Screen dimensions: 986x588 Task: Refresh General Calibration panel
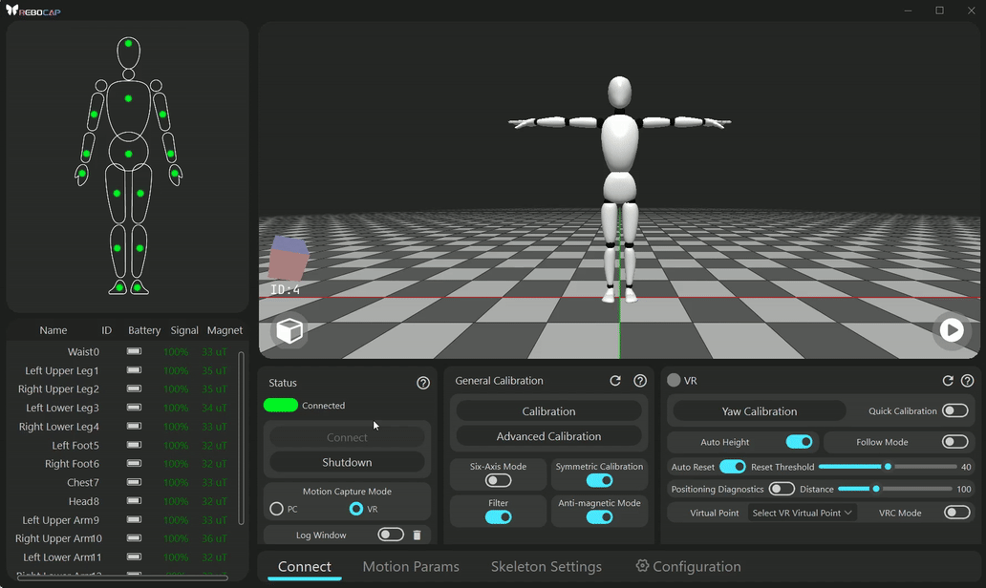click(x=615, y=381)
